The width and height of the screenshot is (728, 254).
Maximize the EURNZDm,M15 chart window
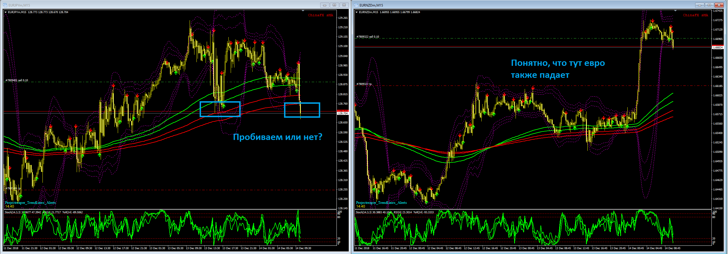tap(709, 5)
